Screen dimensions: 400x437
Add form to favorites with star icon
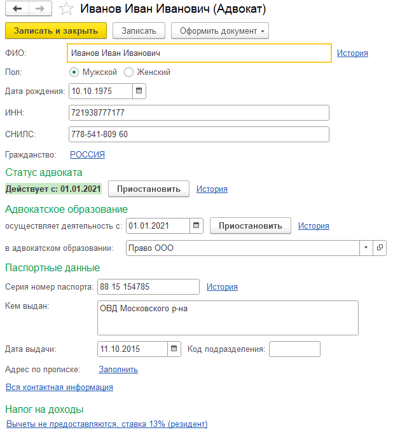65,10
